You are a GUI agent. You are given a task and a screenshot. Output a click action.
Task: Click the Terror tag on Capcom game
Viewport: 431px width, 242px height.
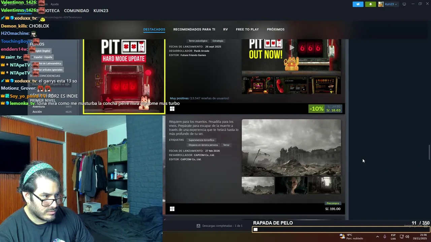click(x=226, y=145)
